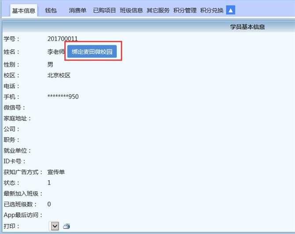Open the 消费单 tab
This screenshot has width=295, height=234.
tap(77, 11)
